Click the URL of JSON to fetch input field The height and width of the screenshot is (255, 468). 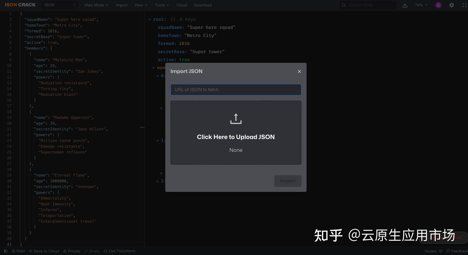pos(236,90)
